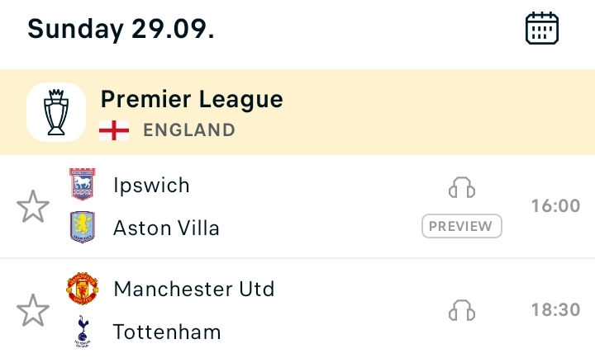Click the Premier League trophy icon
This screenshot has height=358, width=595.
click(56, 112)
